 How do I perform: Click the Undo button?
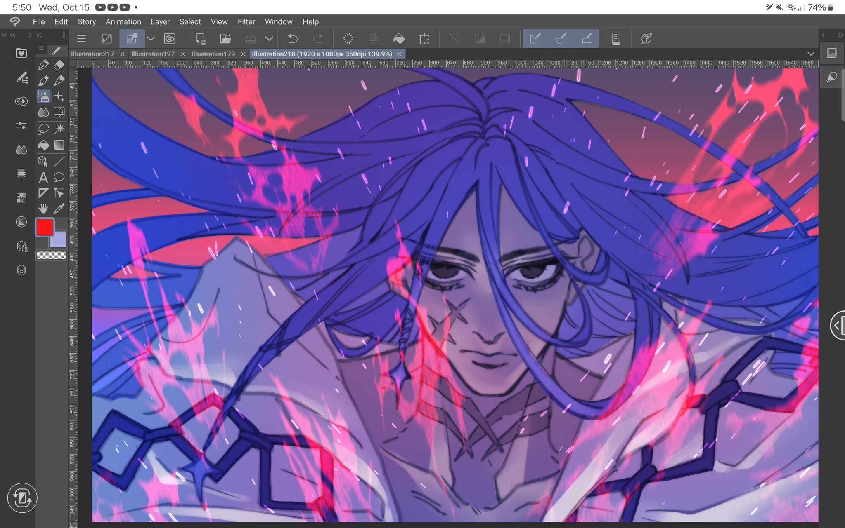293,39
